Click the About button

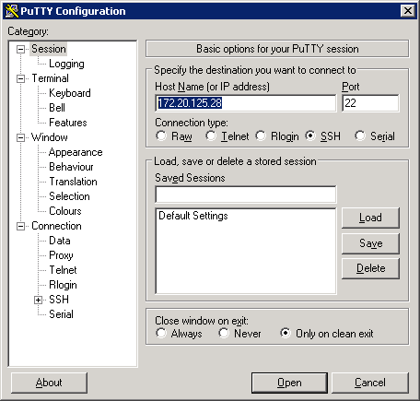coord(49,383)
